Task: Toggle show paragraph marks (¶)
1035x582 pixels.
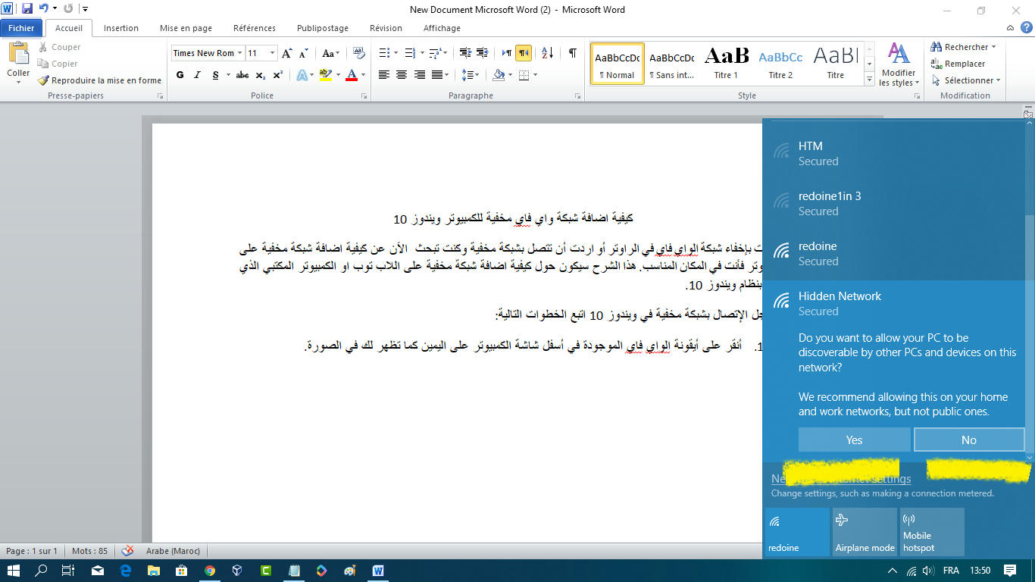Action: (573, 53)
